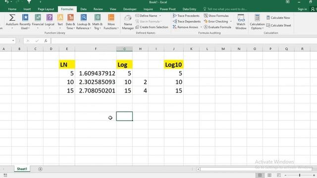Expand the Error Checking dropdown arrow
This screenshot has height=178, width=317.
pos(231,21)
